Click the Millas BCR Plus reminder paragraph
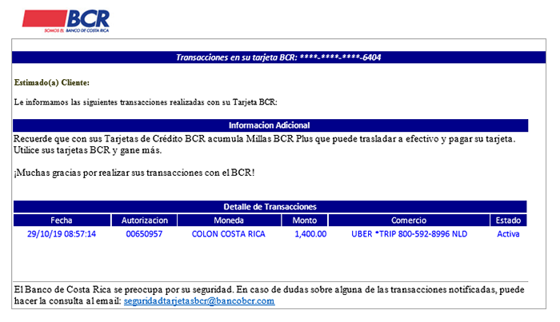This screenshot has height=322, width=560. tap(265, 145)
